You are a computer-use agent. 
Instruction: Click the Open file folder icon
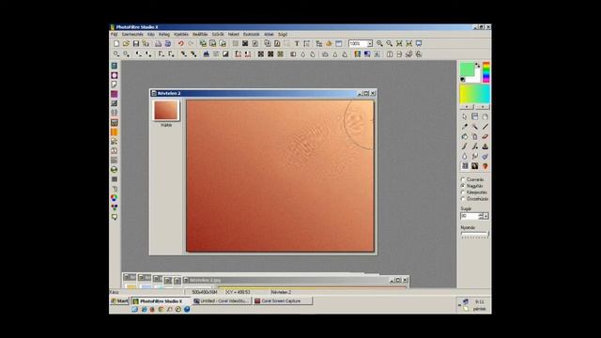click(126, 44)
